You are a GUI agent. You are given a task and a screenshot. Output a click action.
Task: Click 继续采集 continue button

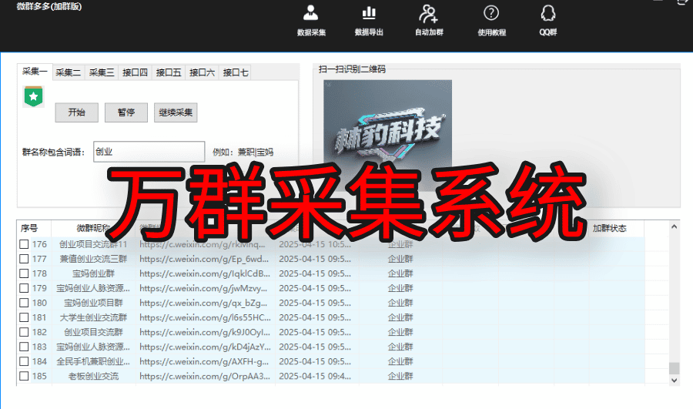[x=176, y=112]
